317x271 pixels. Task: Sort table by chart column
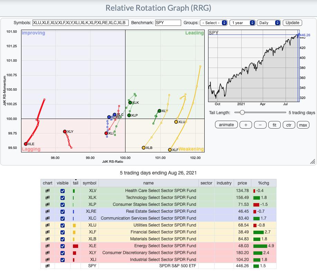coord(47,183)
